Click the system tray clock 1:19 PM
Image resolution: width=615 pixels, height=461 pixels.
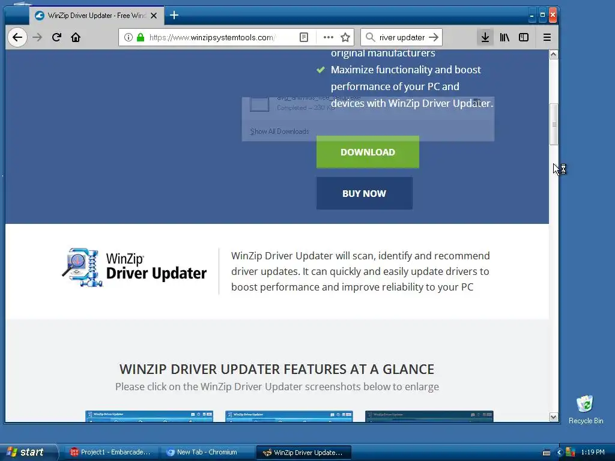tap(593, 452)
